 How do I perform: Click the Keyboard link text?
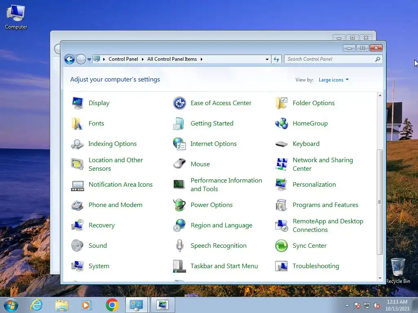point(306,144)
